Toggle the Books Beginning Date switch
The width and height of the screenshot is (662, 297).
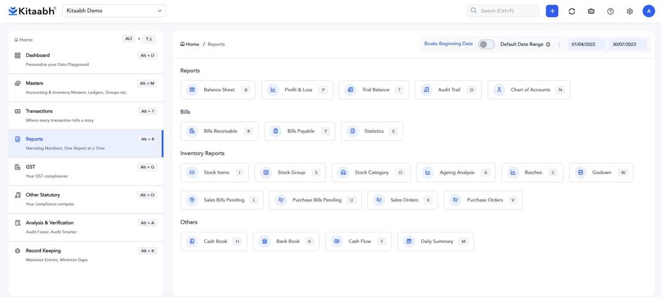pyautogui.click(x=486, y=44)
